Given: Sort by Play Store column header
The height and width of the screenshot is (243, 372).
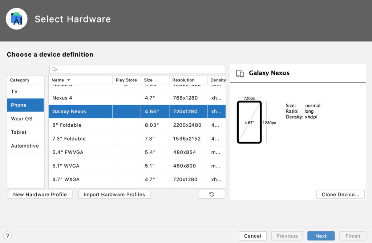Looking at the screenshot, I should [x=127, y=80].
